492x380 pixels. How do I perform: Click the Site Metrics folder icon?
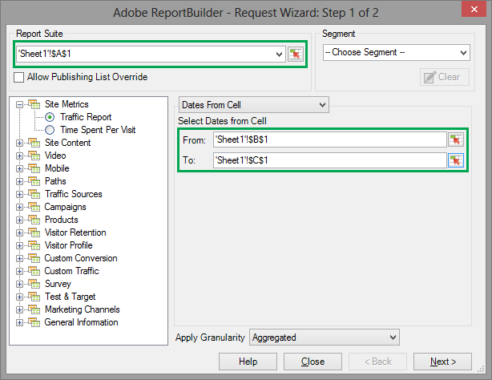pos(34,104)
